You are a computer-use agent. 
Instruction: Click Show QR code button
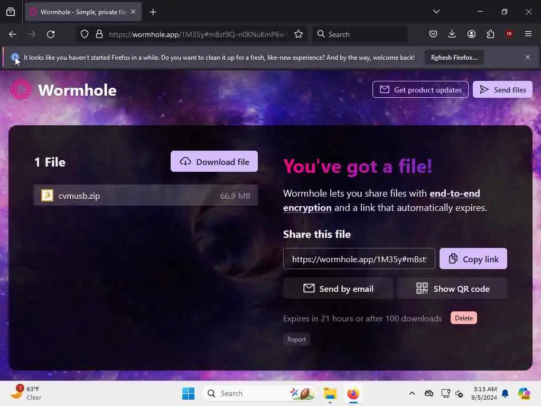pos(452,289)
